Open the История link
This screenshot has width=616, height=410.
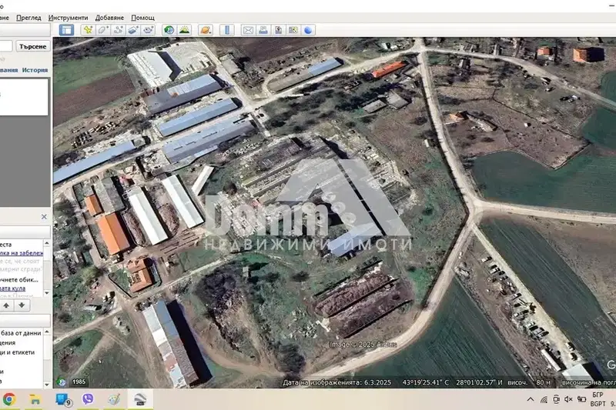click(35, 70)
